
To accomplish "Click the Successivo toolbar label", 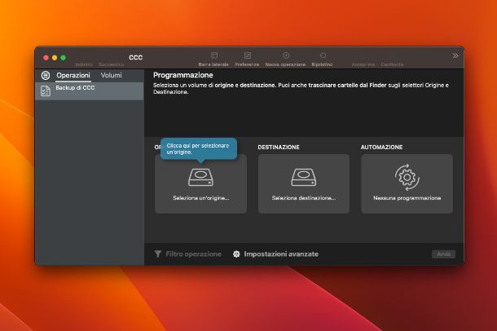I will [111, 64].
